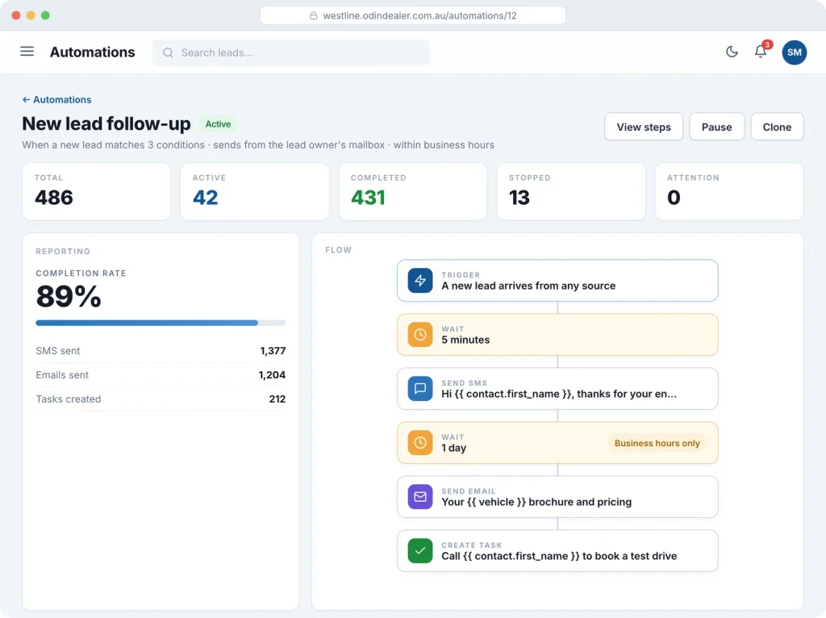This screenshot has width=826, height=618.
Task: Open the Attention 0 stat card
Action: coord(729,191)
